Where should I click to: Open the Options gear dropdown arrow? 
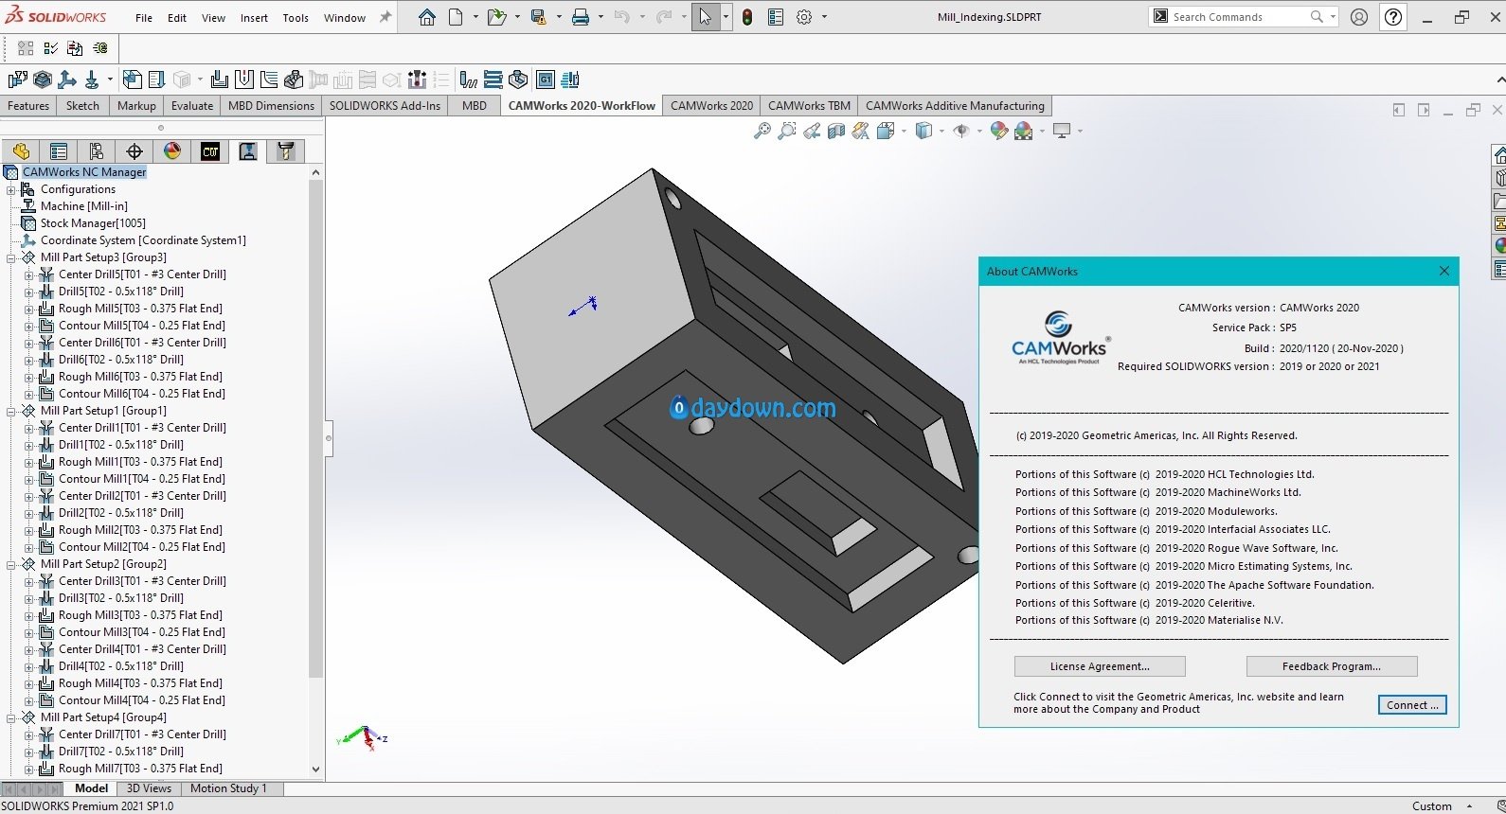pyautogui.click(x=824, y=17)
